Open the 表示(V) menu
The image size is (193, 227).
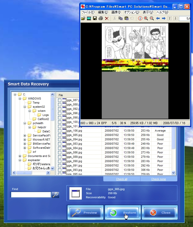(x=148, y=12)
